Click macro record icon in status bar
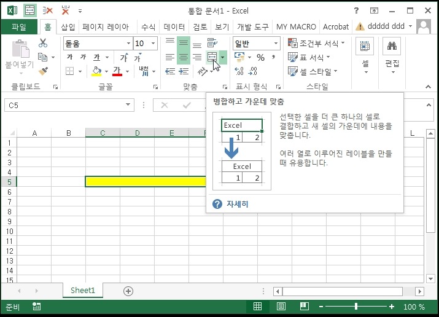 coord(36,307)
